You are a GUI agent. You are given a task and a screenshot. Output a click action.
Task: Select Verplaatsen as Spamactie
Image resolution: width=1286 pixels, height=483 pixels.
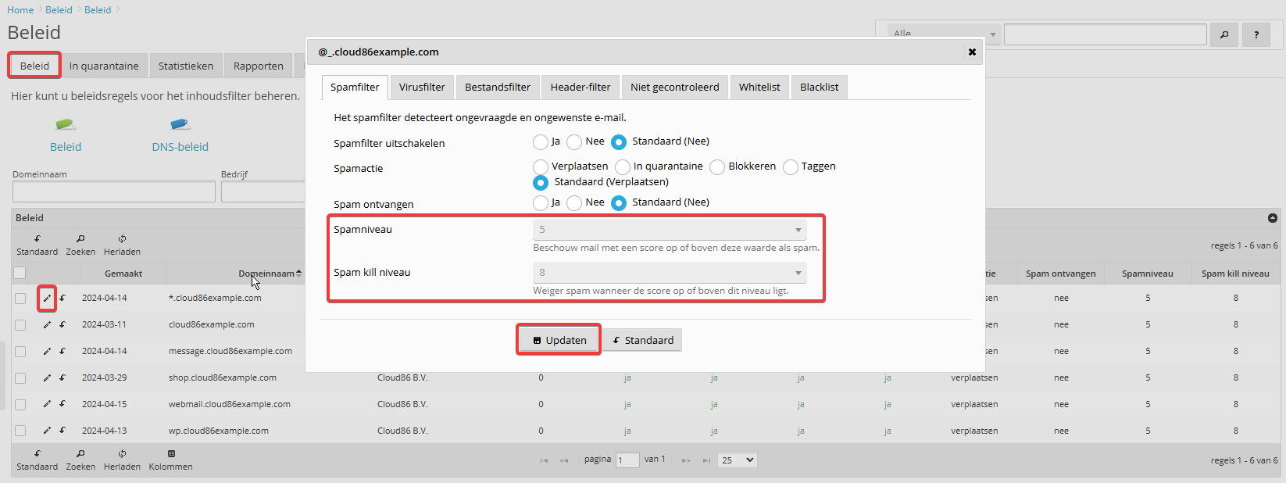pyautogui.click(x=541, y=167)
